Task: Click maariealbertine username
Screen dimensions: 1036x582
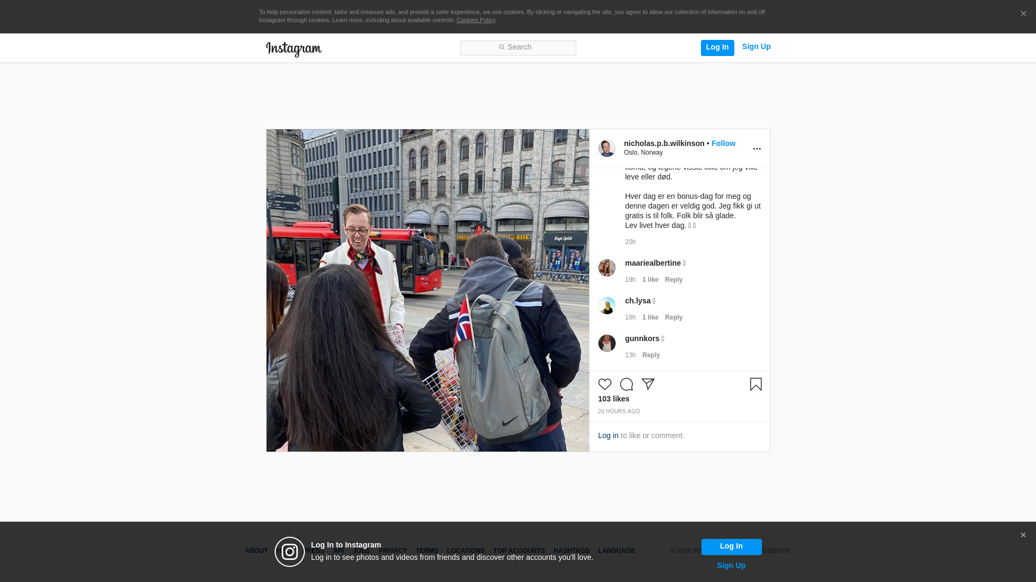Action: point(653,263)
